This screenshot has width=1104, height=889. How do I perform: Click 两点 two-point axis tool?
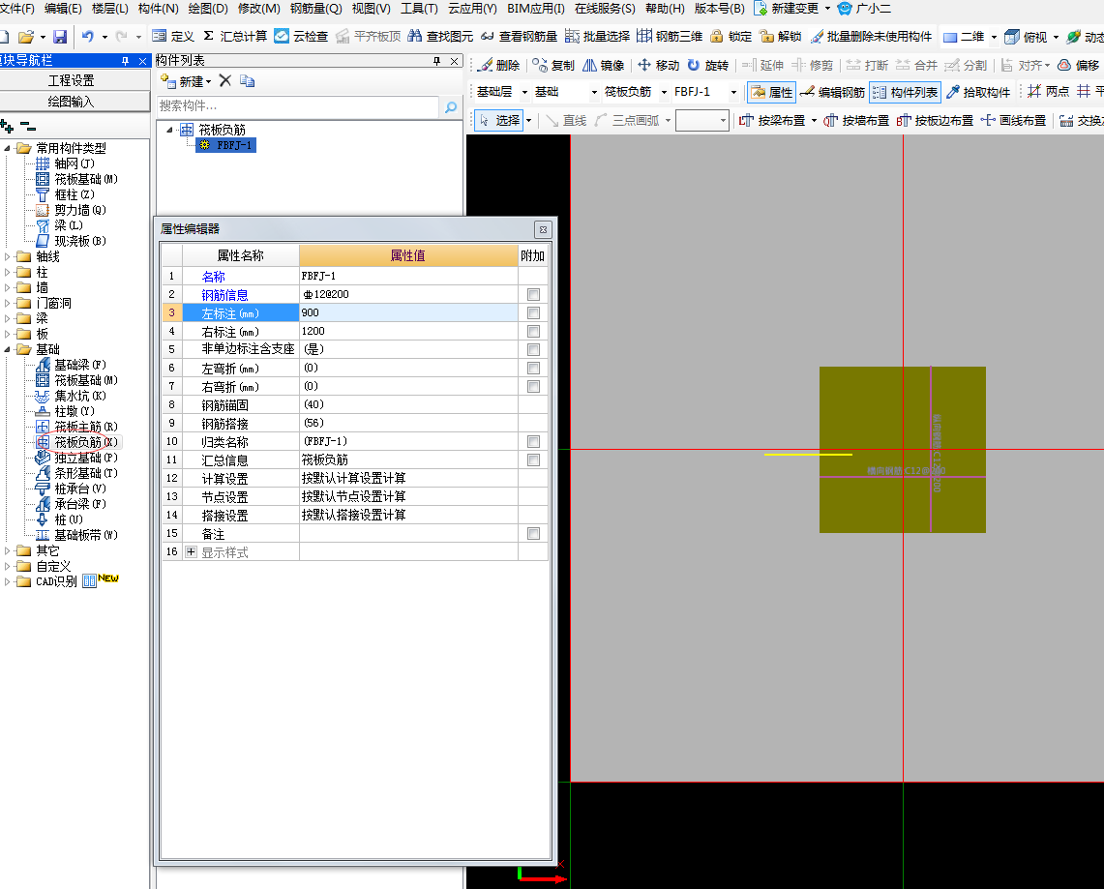click(1048, 92)
